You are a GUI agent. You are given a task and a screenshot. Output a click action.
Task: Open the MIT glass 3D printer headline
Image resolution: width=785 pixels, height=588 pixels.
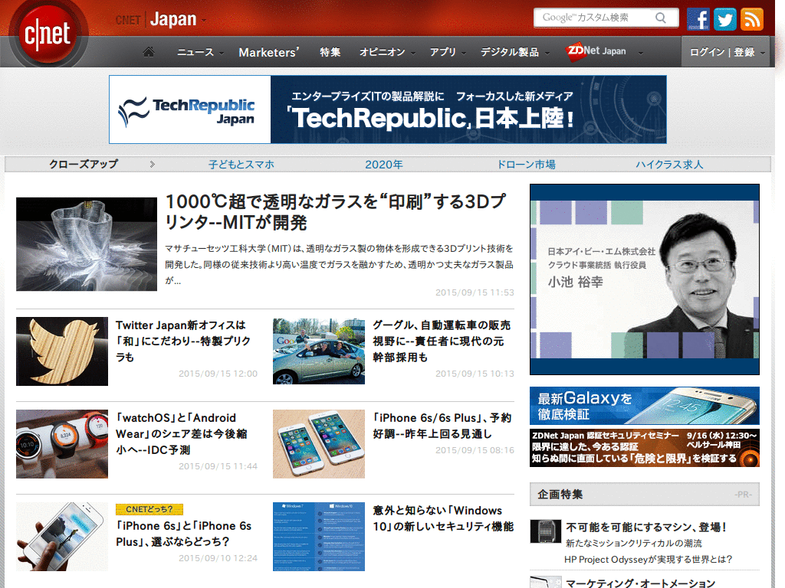click(331, 207)
